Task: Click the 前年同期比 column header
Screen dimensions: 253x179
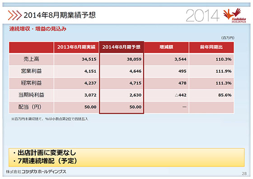Action: [x=211, y=47]
